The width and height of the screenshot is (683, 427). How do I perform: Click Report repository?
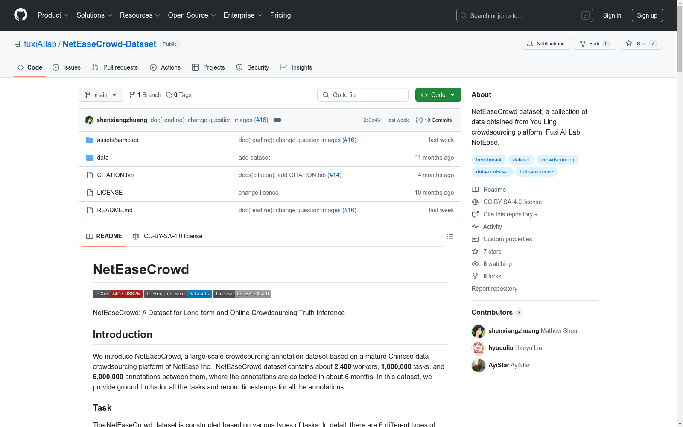tap(494, 289)
